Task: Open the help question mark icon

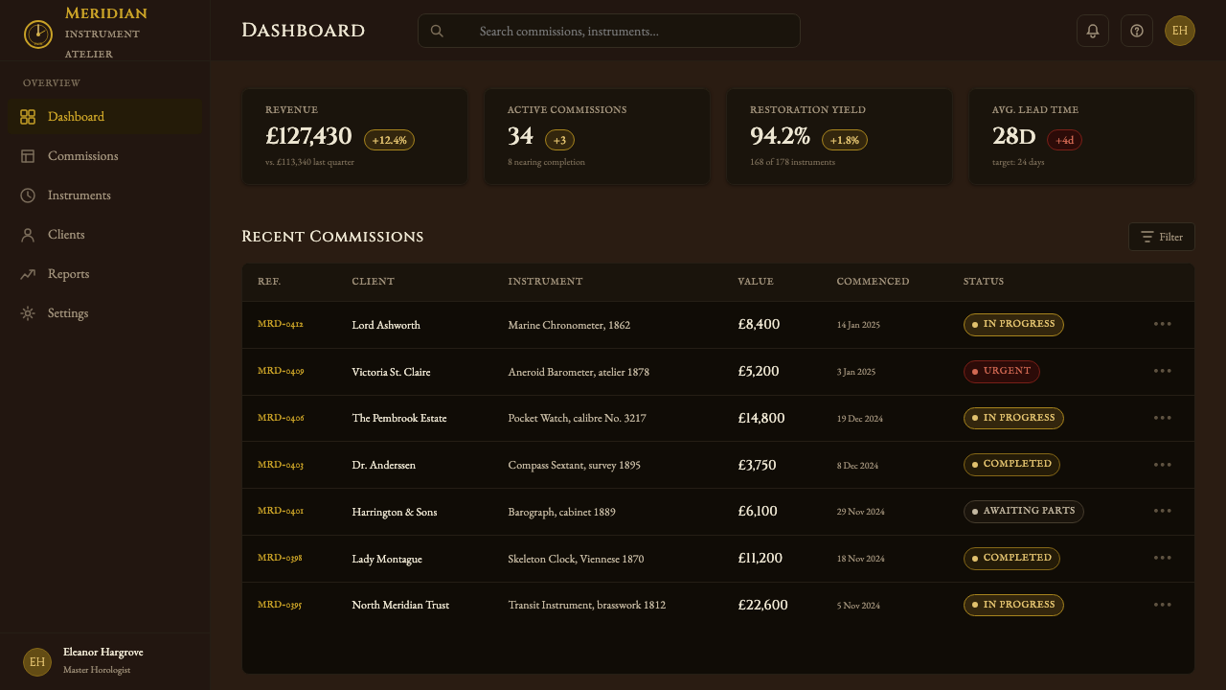Action: tap(1137, 31)
